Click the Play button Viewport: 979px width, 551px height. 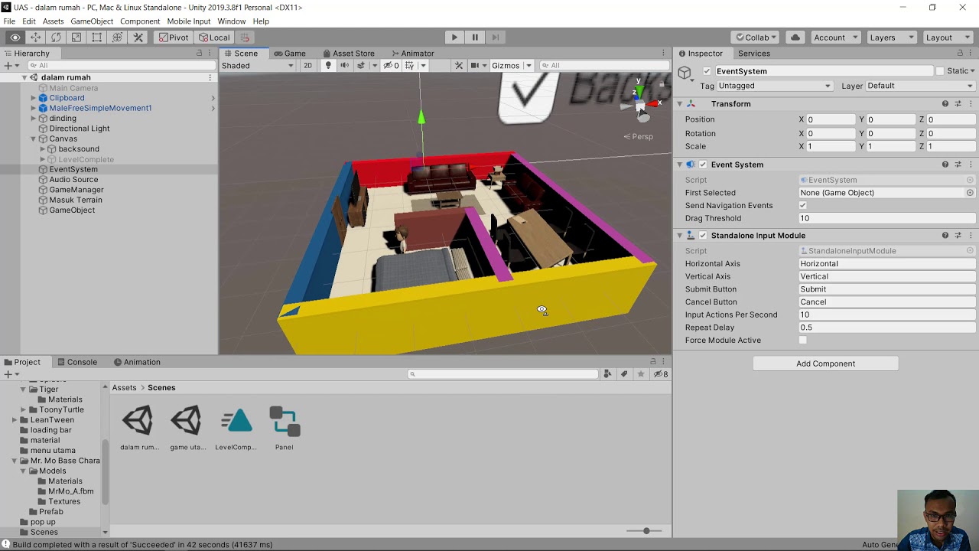[x=454, y=37]
